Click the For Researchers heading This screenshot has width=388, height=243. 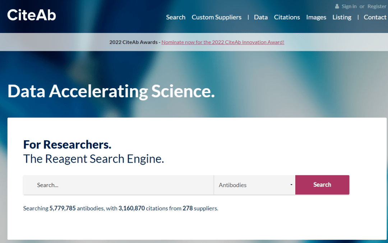pos(67,144)
